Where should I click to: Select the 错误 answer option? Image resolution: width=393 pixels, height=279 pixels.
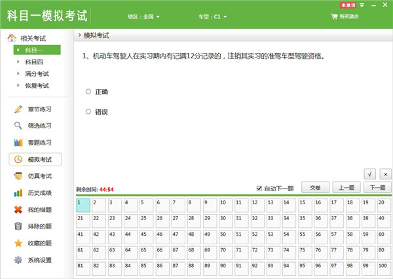point(88,112)
